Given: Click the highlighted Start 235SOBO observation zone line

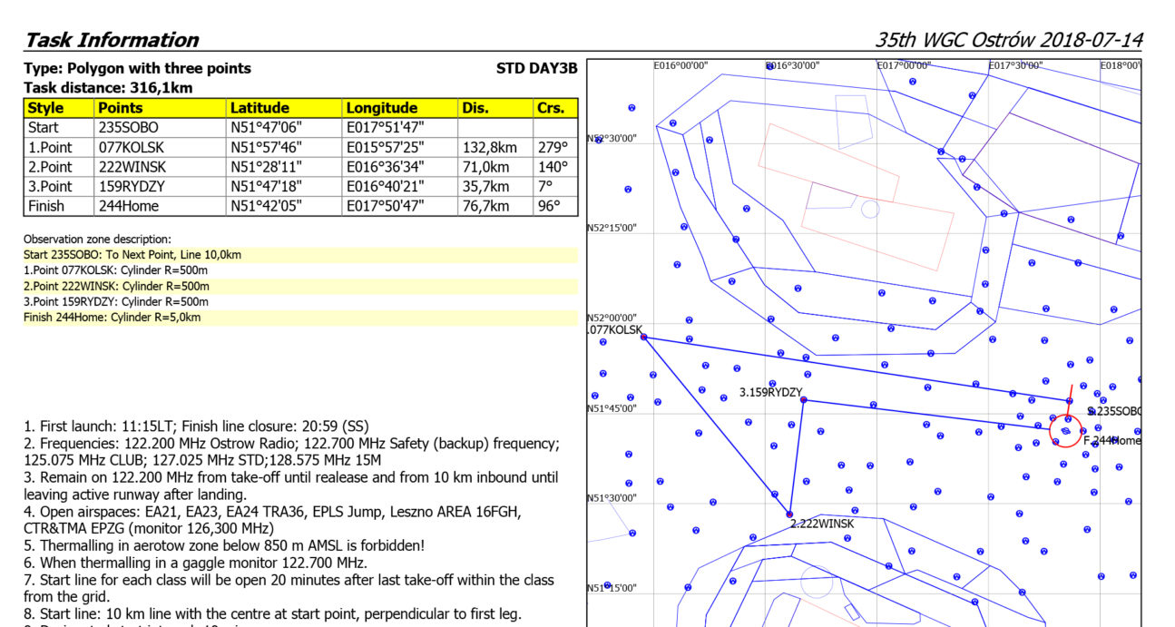Looking at the screenshot, I should click(132, 255).
